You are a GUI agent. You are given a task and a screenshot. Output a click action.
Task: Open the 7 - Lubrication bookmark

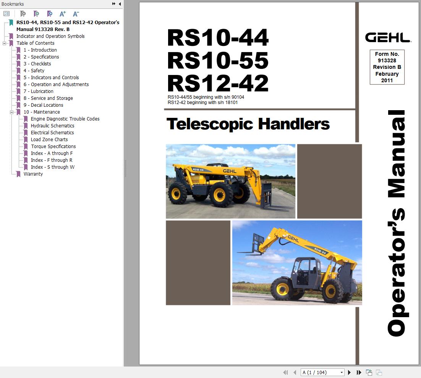click(x=39, y=91)
